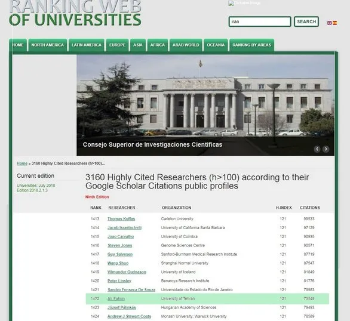
Task: Select the Latin America tab
Action: tap(87, 45)
